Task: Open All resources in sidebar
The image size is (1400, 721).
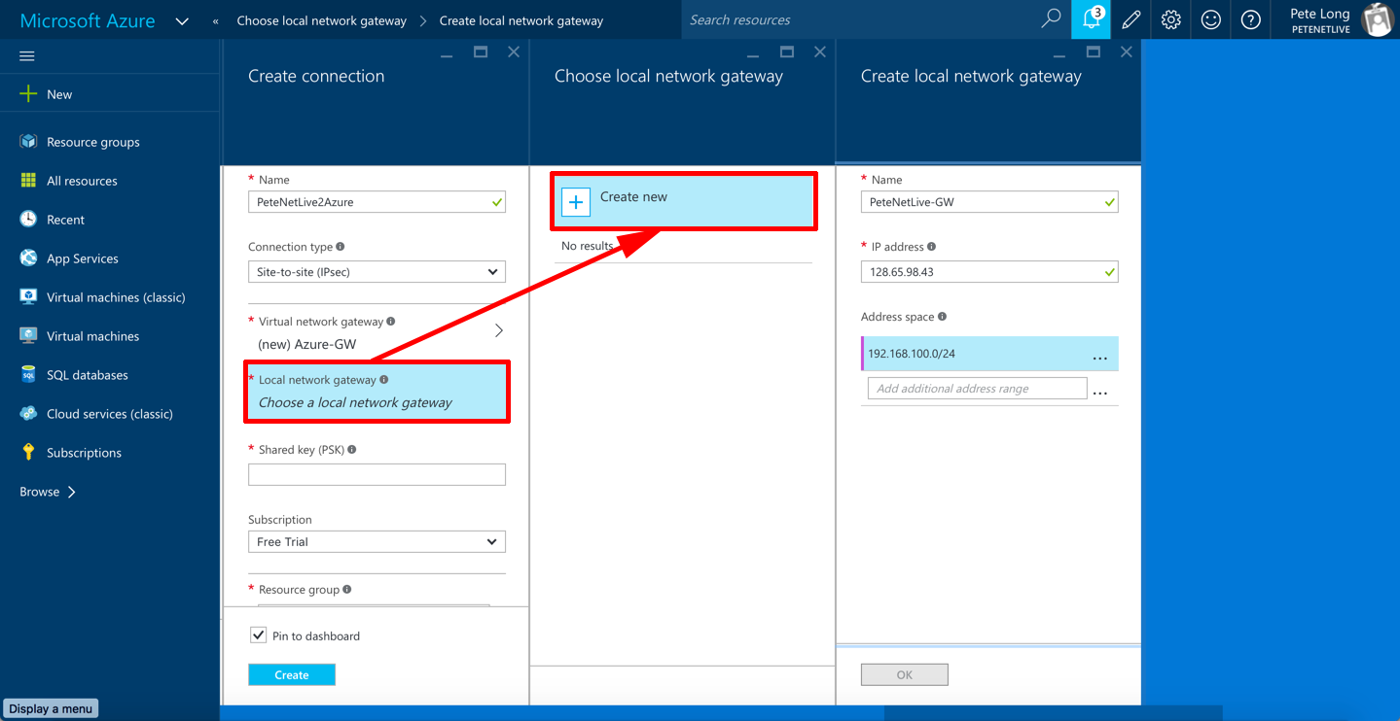Action: [82, 181]
